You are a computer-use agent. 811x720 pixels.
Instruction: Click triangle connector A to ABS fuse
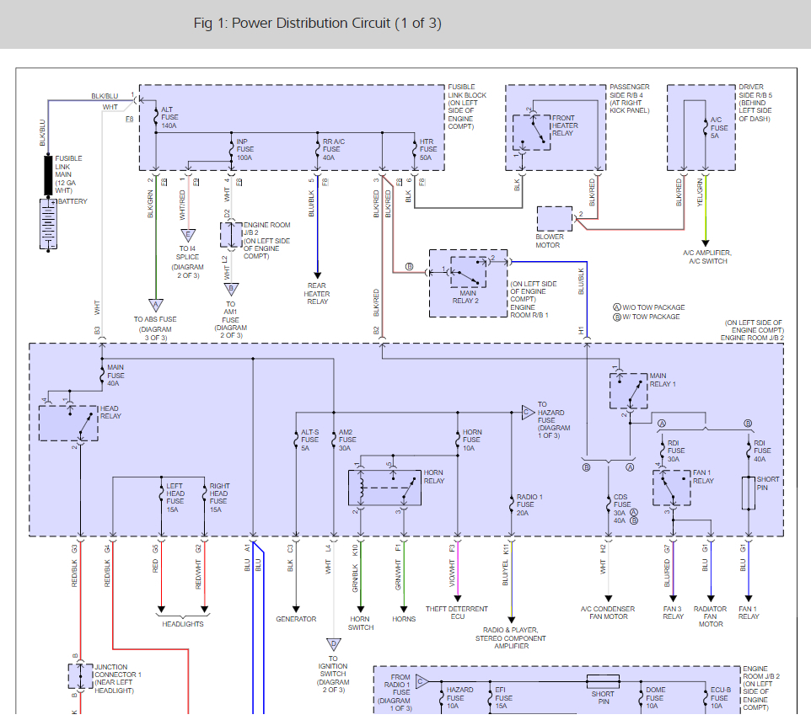(x=156, y=305)
